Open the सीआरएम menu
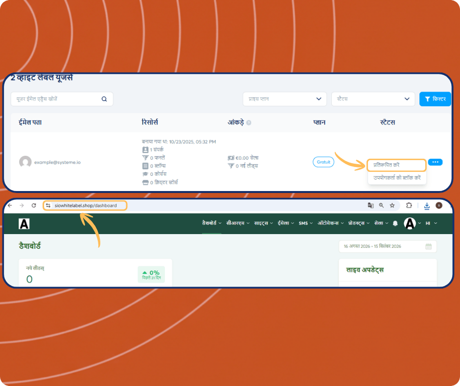460x386 pixels. click(238, 223)
